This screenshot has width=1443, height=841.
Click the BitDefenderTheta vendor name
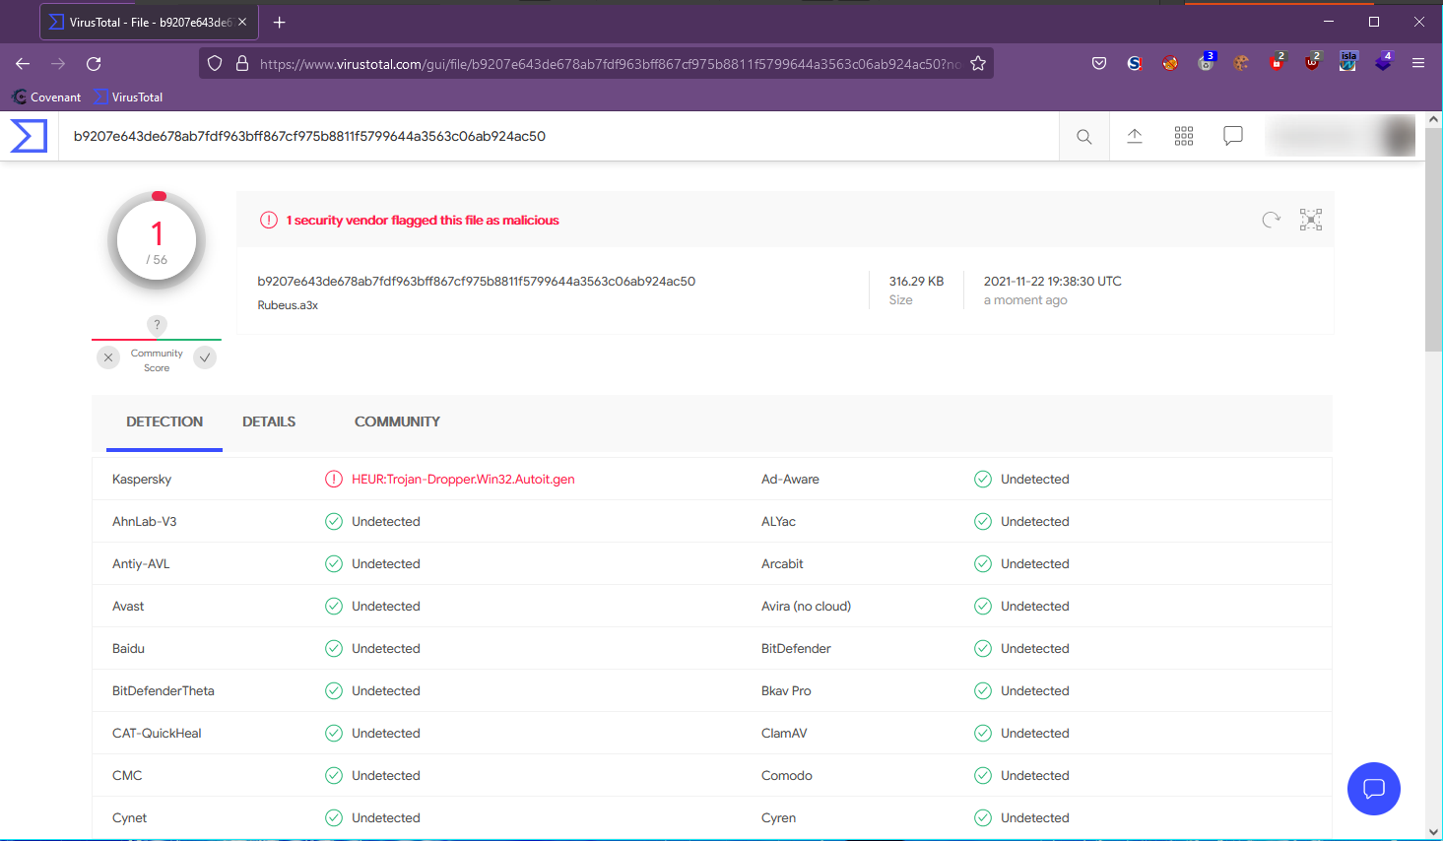click(164, 691)
